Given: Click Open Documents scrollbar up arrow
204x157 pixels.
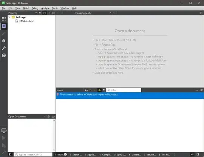Looking at the screenshot, I should (x=54, y=120).
